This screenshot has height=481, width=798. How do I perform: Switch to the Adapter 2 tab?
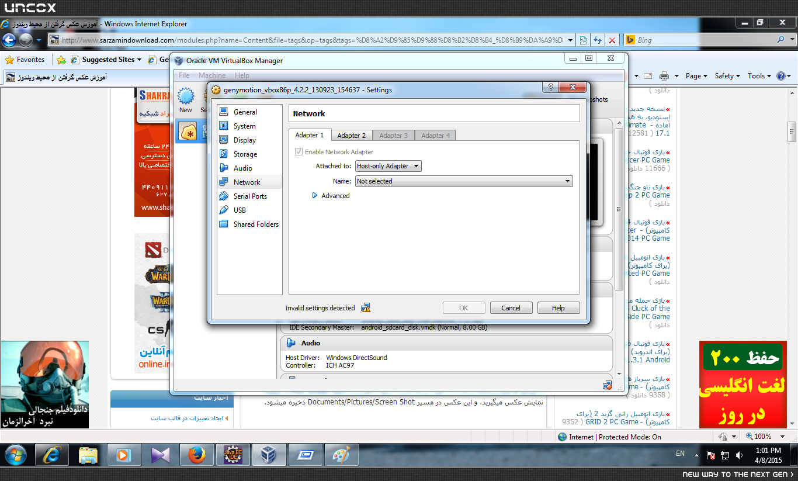click(352, 136)
